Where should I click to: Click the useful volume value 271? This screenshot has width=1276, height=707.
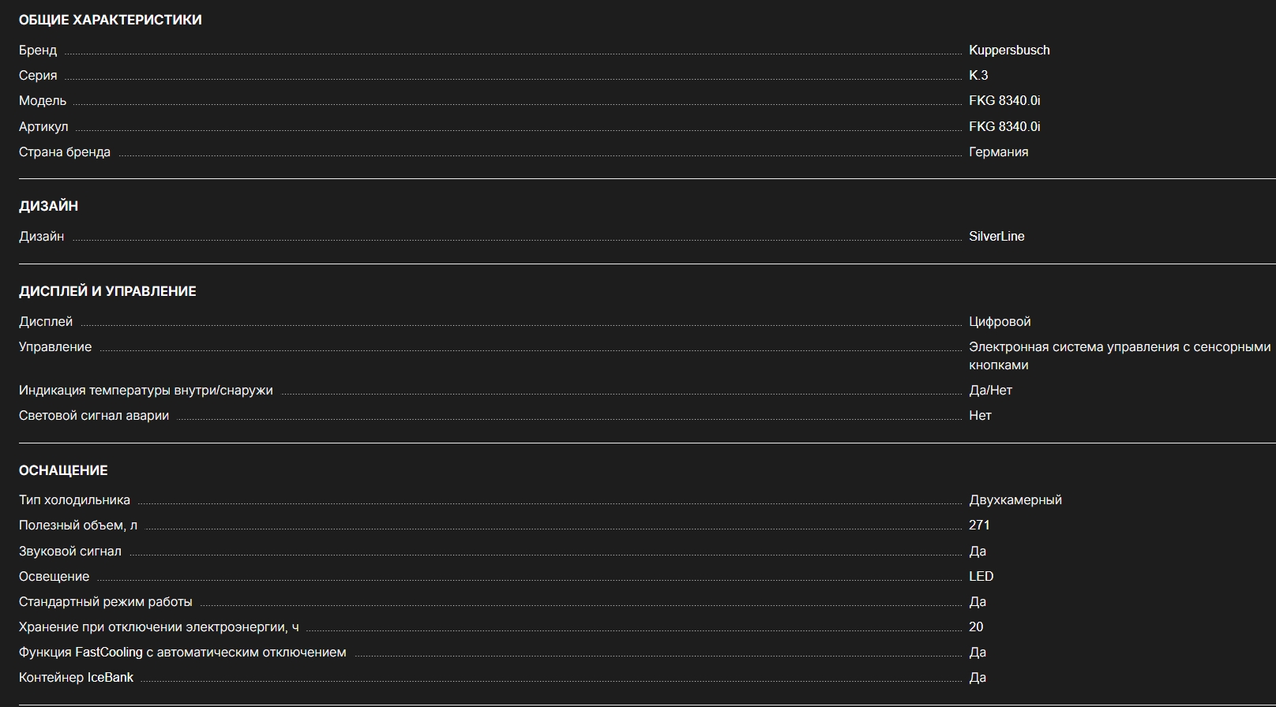979,525
